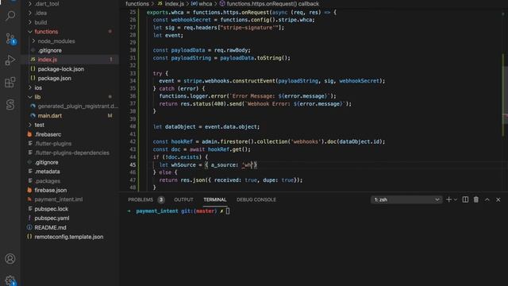Maximize the panel with the up chevron

click(487, 199)
